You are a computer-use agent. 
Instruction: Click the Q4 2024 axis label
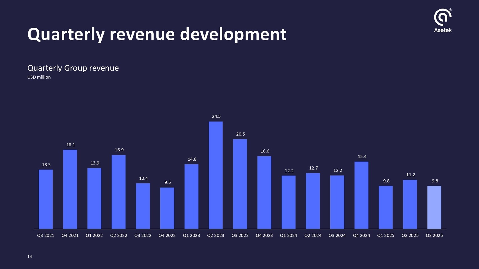pyautogui.click(x=361, y=236)
